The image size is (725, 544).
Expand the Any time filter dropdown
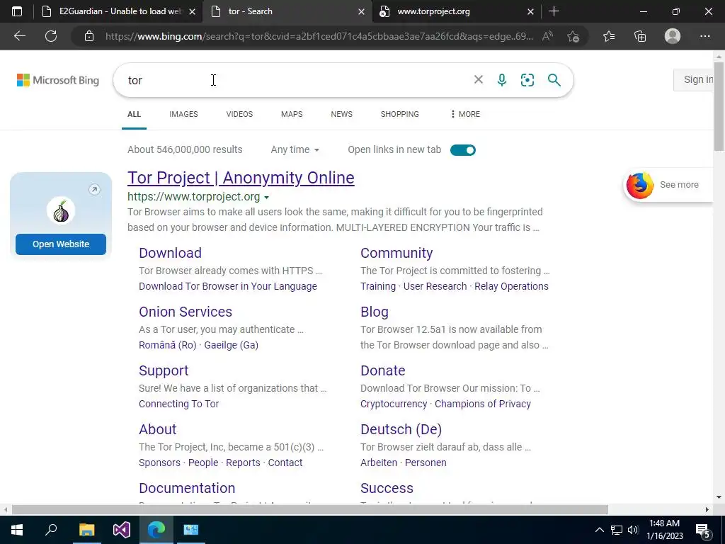tap(295, 149)
